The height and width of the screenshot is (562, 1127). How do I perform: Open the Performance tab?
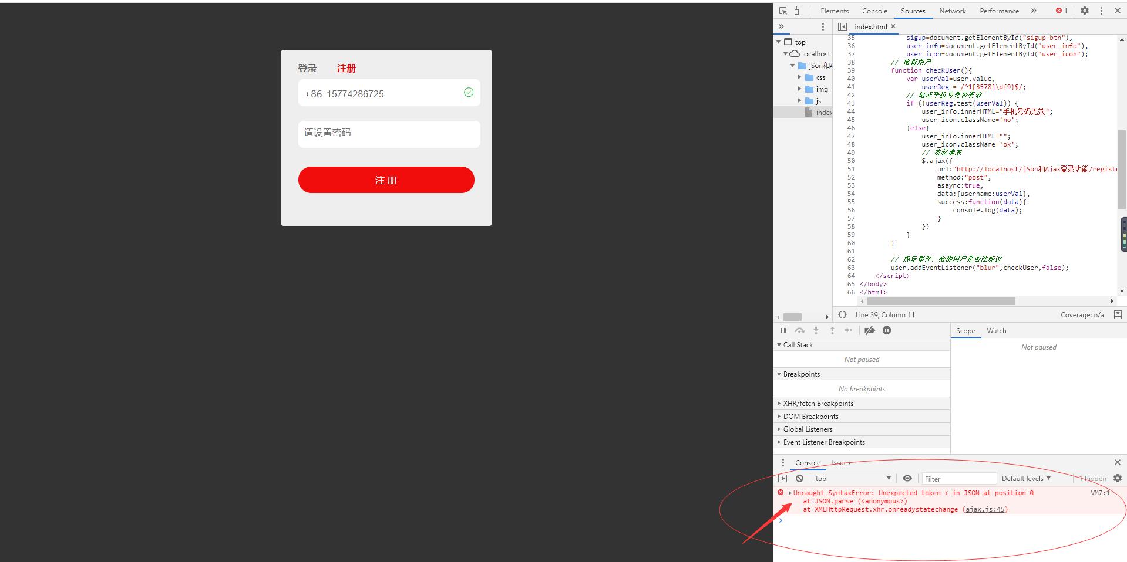point(999,11)
